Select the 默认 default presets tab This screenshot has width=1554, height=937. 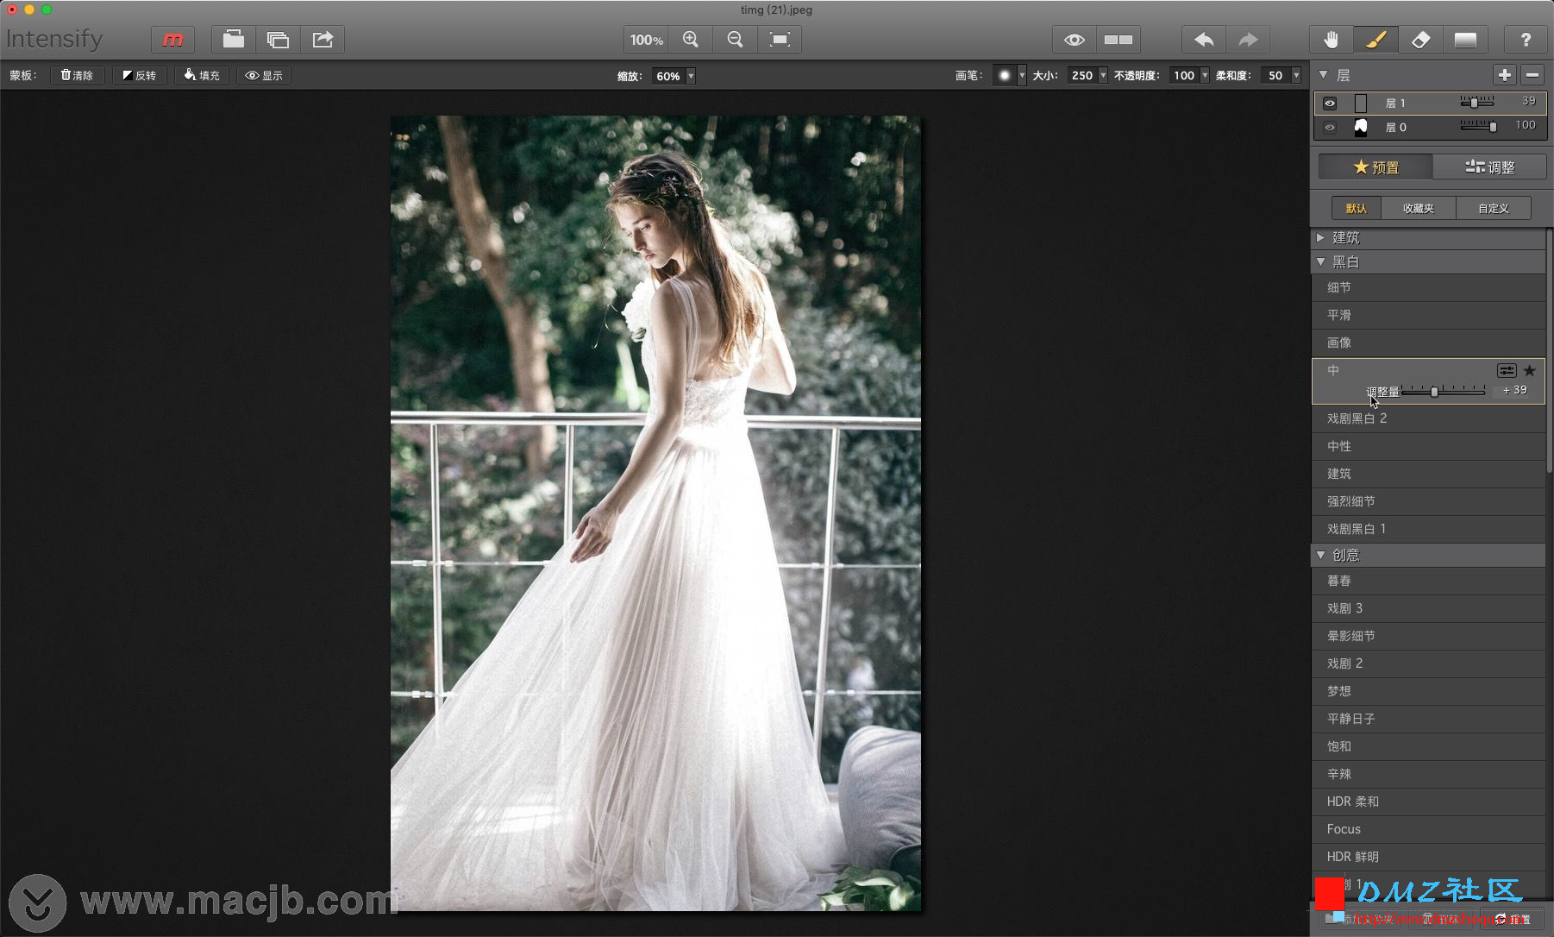coord(1356,208)
